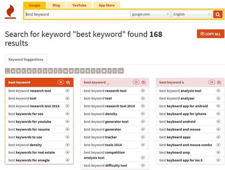
Task: Add 'best keyword tracker' suggestion
Action: 143,137
